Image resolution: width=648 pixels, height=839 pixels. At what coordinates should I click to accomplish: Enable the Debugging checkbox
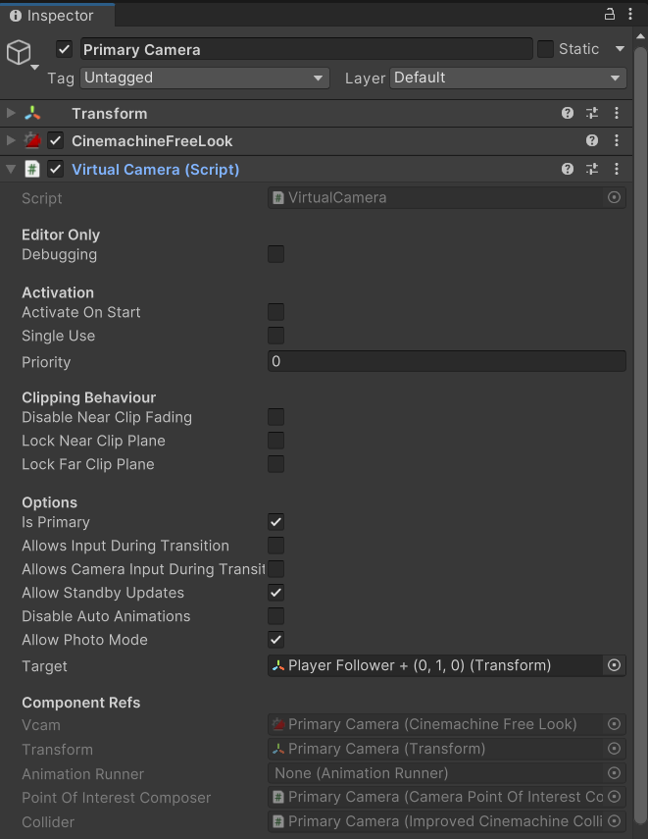pos(275,254)
